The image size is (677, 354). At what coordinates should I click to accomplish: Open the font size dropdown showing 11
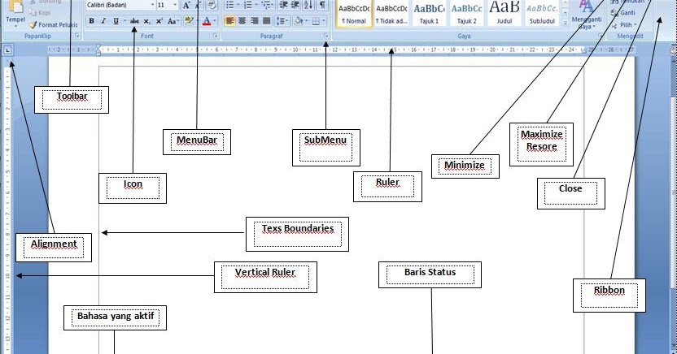click(x=167, y=5)
